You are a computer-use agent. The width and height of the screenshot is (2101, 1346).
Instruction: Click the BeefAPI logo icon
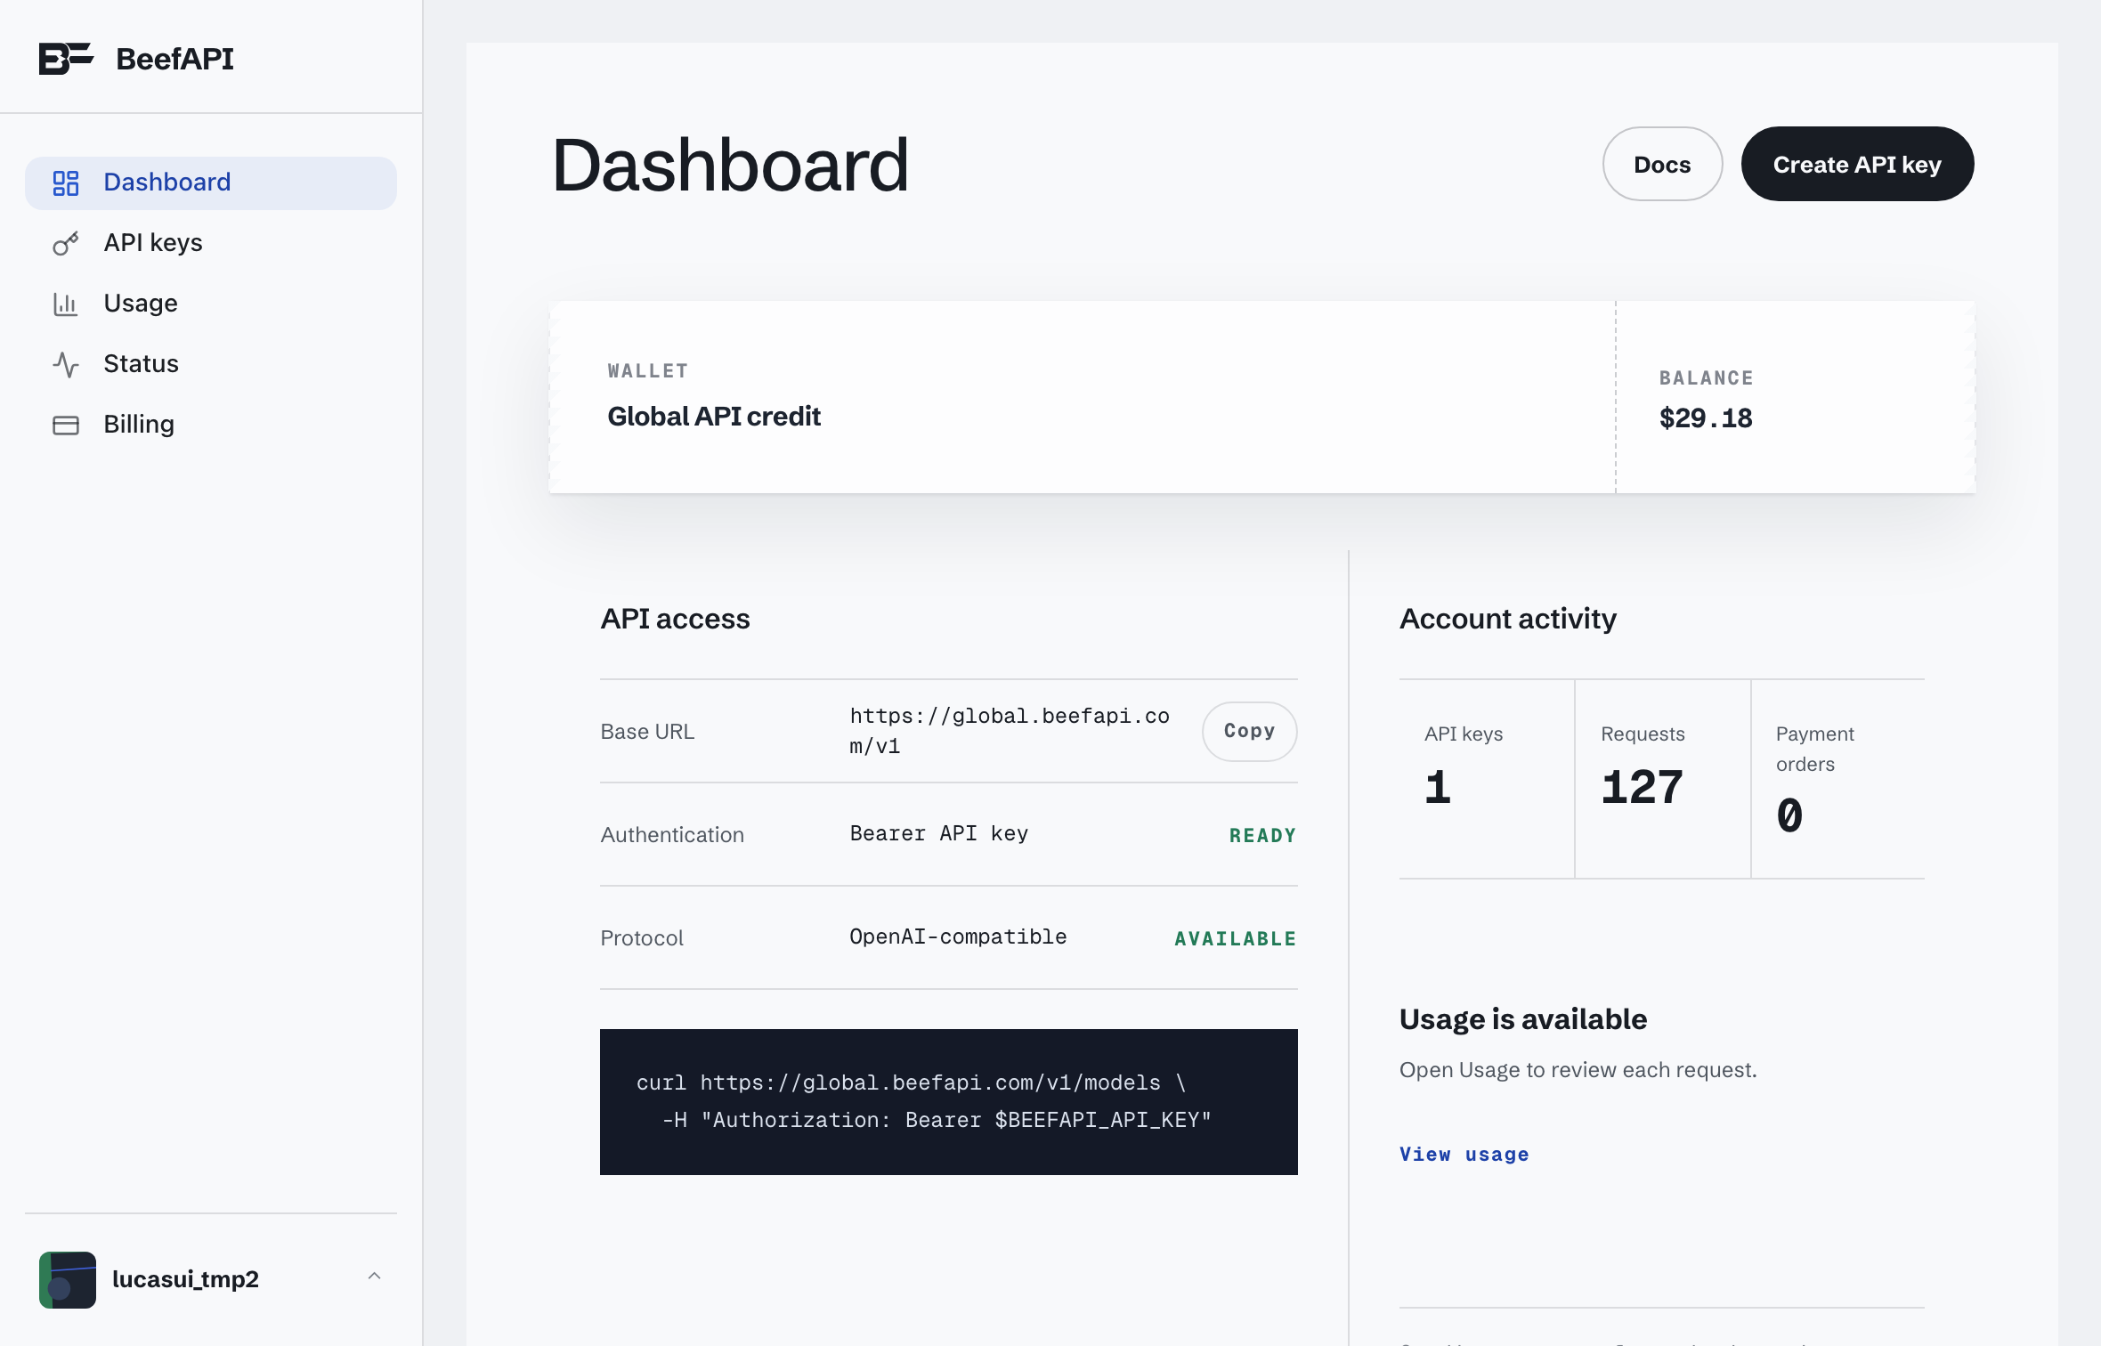(66, 59)
